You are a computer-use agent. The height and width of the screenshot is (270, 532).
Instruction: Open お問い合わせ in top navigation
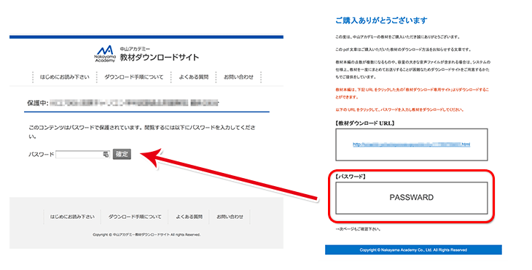238,77
